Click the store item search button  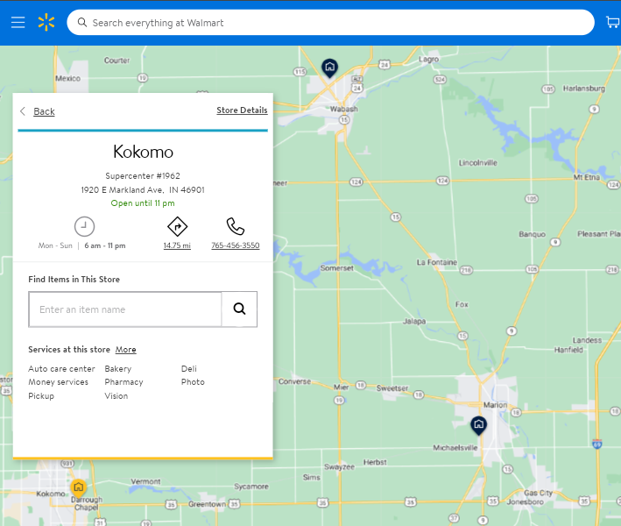click(239, 309)
